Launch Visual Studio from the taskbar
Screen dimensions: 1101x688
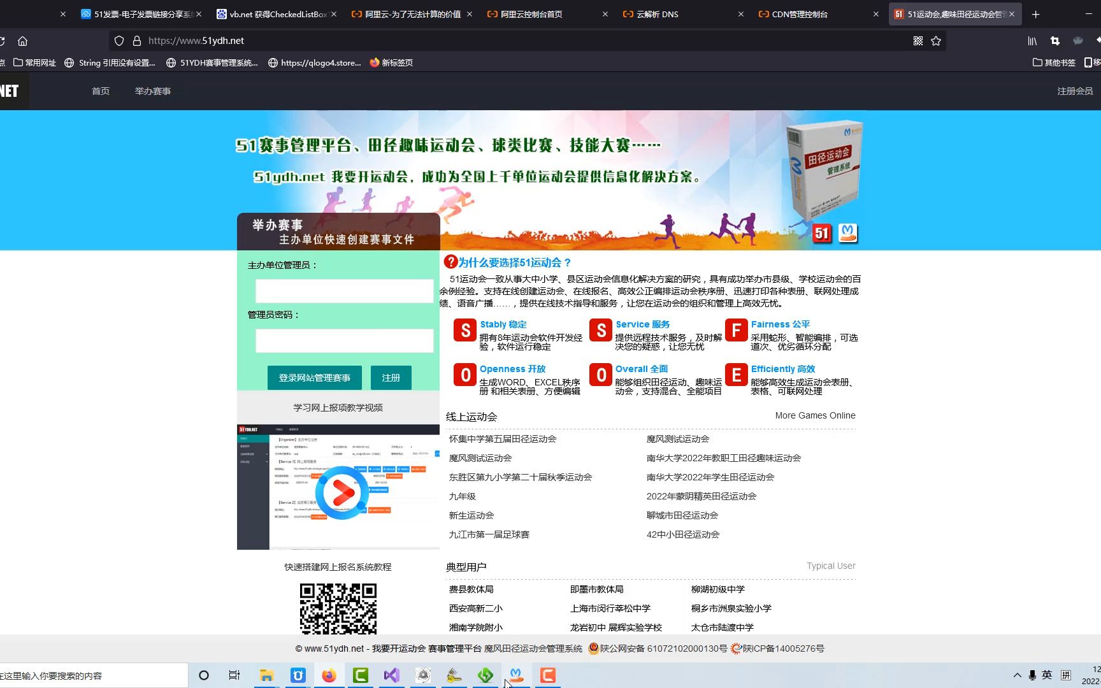point(391,675)
